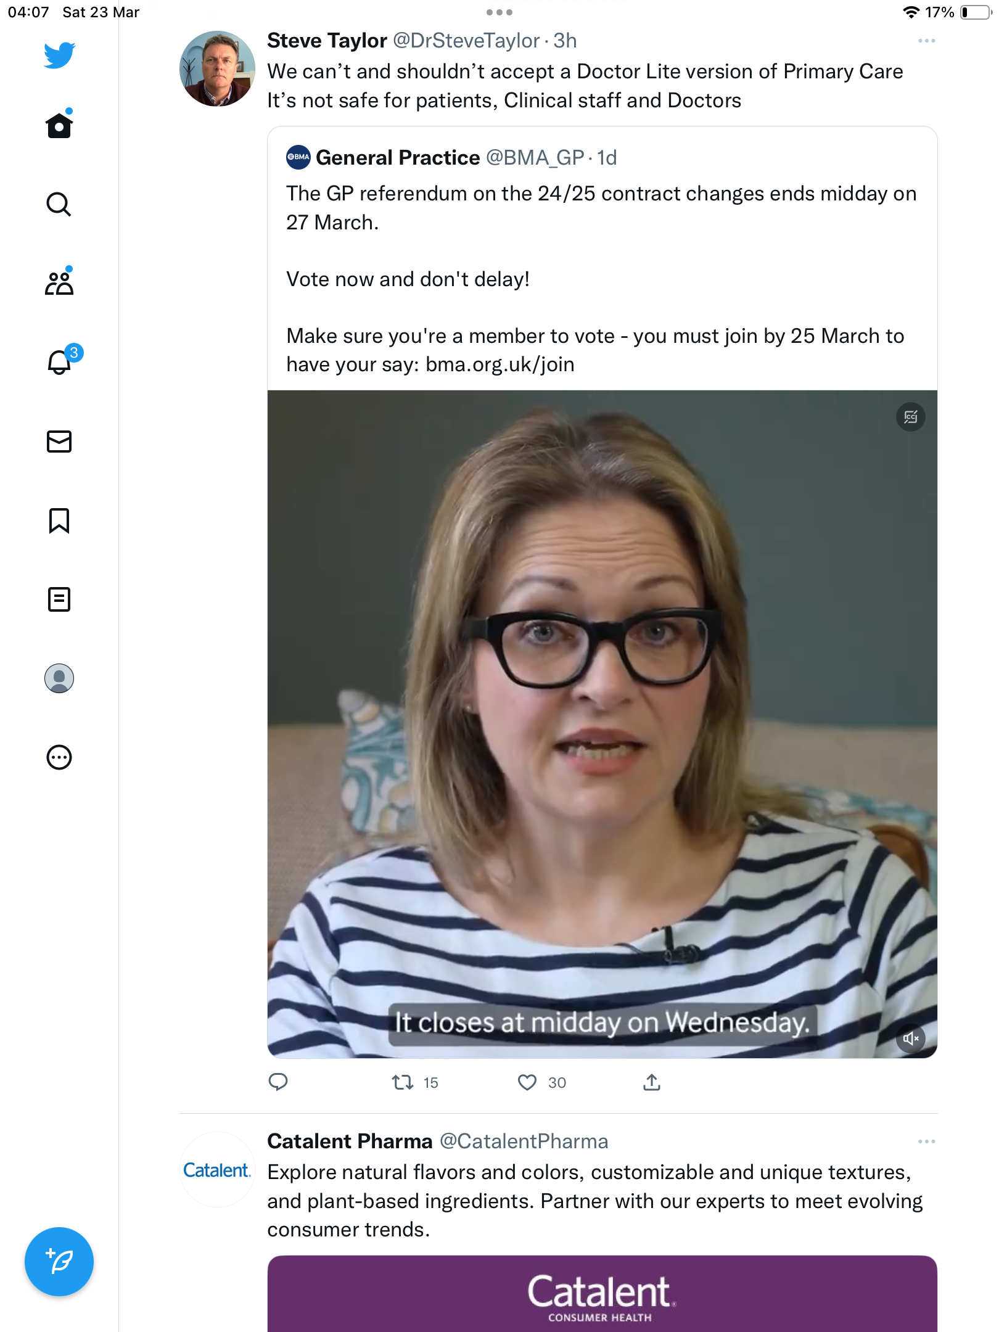The image size is (999, 1332).
Task: Open the Search magnifier icon
Action: [59, 204]
